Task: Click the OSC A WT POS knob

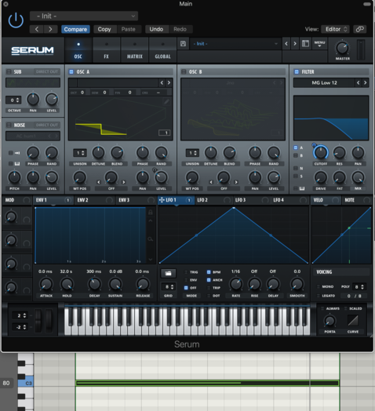Action: pos(79,177)
